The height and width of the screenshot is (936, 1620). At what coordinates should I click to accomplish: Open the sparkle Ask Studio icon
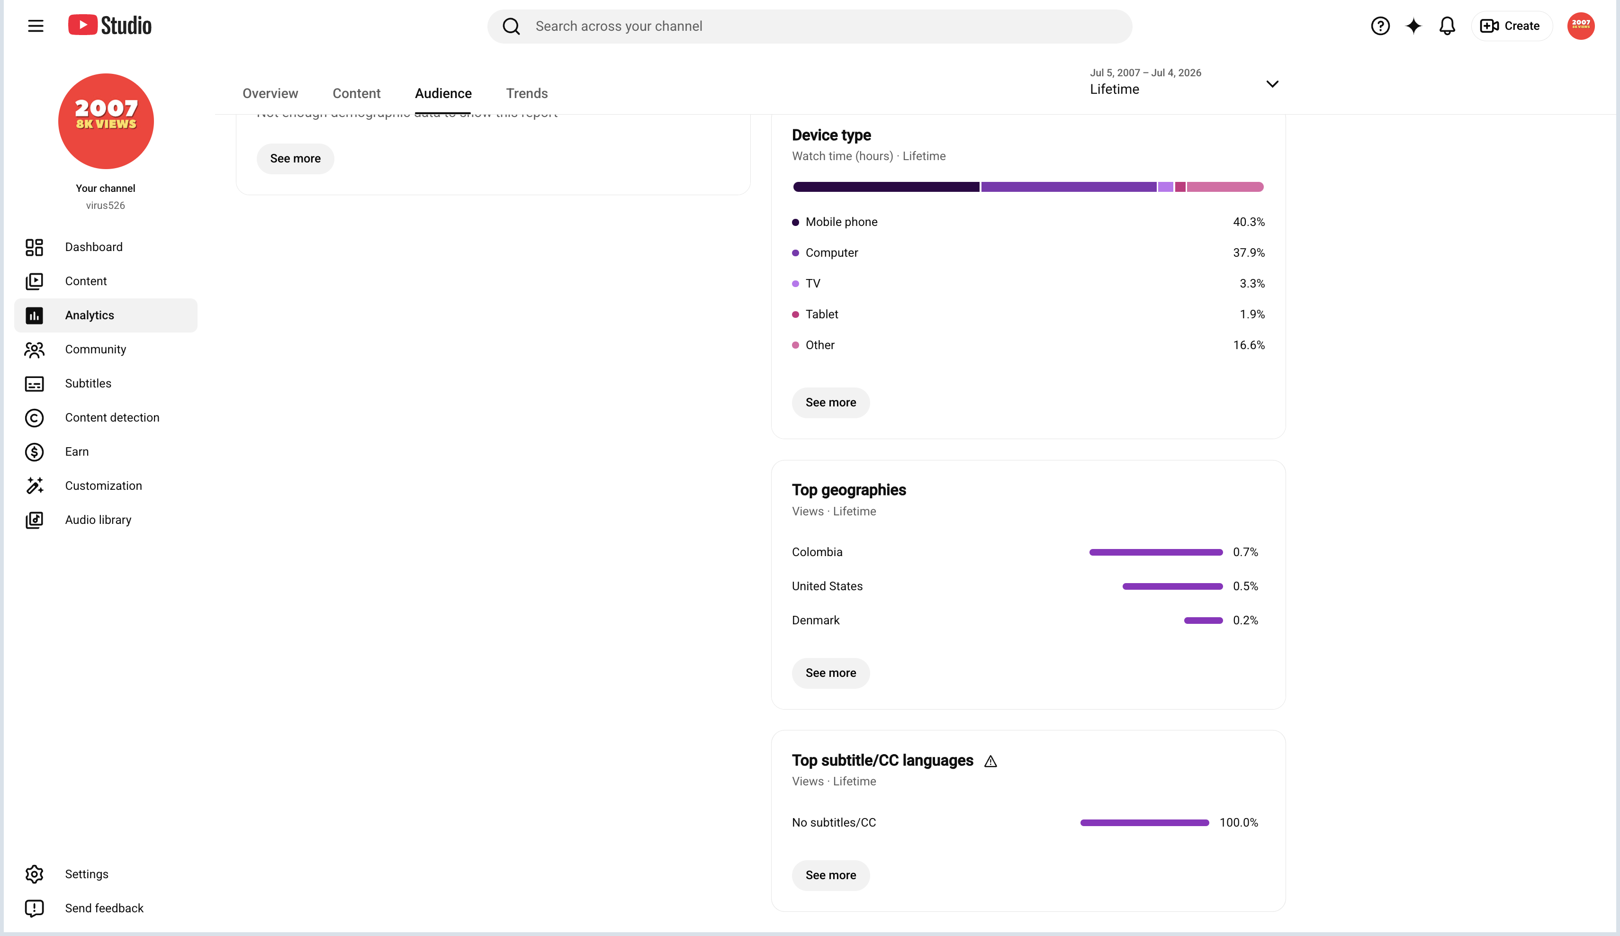click(x=1413, y=26)
